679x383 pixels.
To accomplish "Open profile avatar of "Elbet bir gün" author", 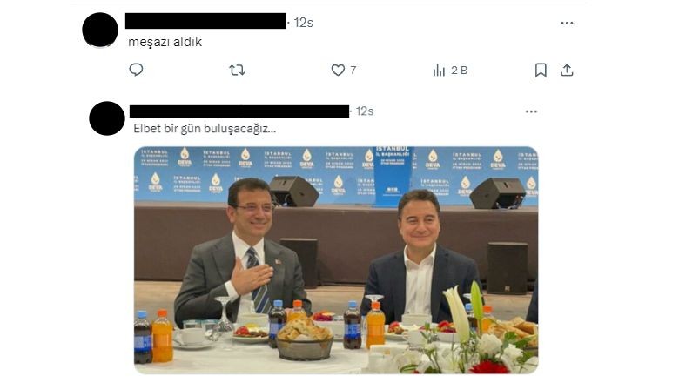I will (107, 118).
